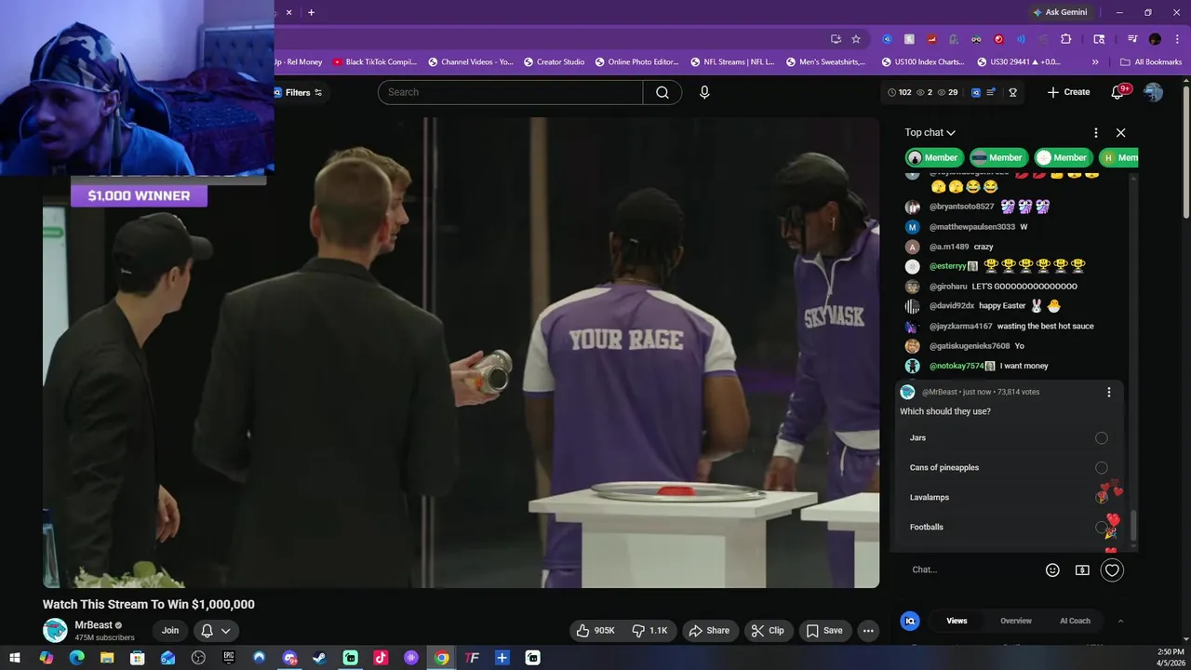Click the vidIQ round logo by Views tab
This screenshot has height=670, width=1191.
(910, 621)
